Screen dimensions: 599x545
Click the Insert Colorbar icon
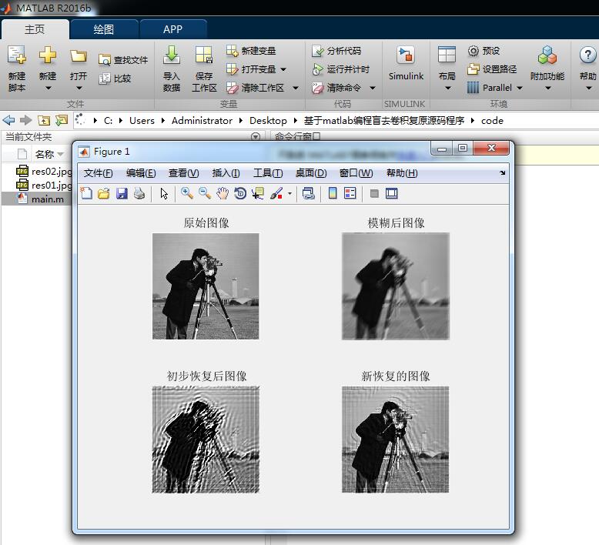click(x=333, y=194)
